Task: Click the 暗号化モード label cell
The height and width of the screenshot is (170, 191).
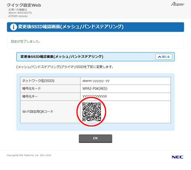Action: [50, 89]
